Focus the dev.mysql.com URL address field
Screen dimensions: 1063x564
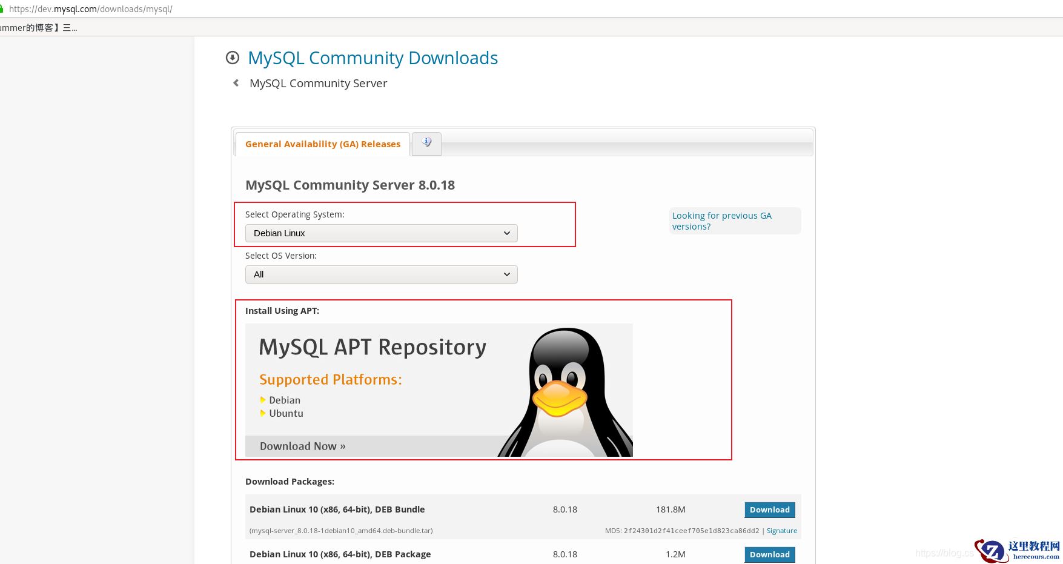coord(91,9)
